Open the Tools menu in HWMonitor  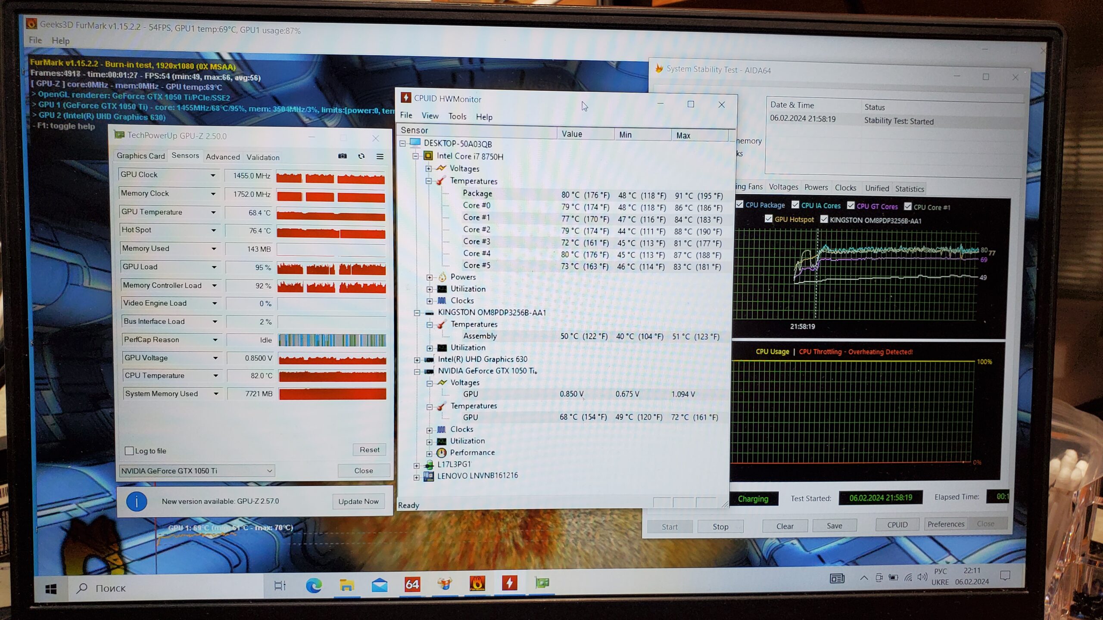point(457,116)
